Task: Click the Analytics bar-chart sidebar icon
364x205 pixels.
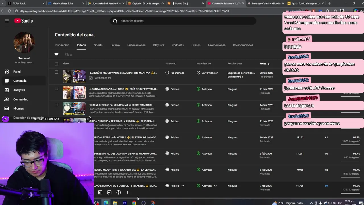Action: 6,90
